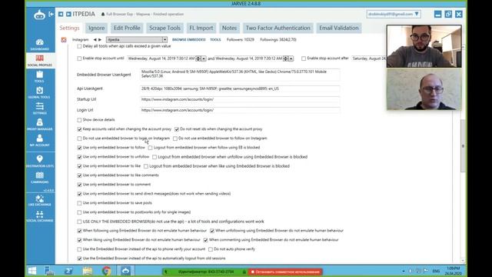
Task: Open the Dashboard sidebar icon
Action: pyautogui.click(x=39, y=45)
